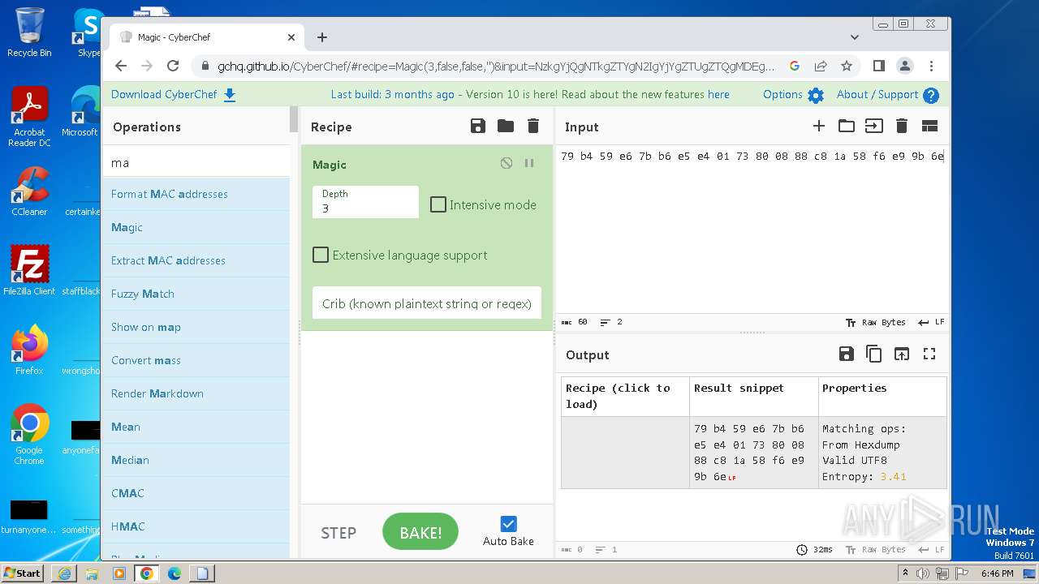
Task: Select the Convert mass operation
Action: pyautogui.click(x=196, y=360)
